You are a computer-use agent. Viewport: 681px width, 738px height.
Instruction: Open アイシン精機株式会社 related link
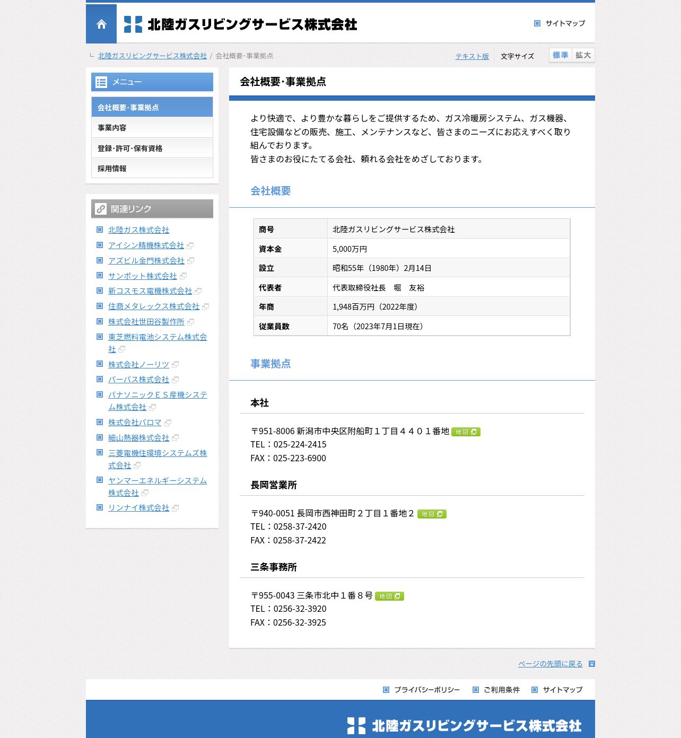[146, 245]
